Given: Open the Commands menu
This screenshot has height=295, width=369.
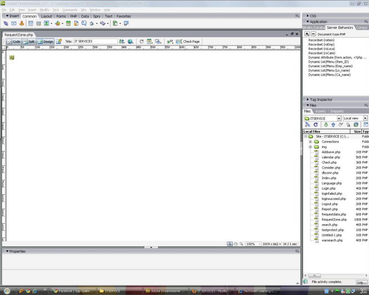Looking at the screenshot, I should 70,10.
